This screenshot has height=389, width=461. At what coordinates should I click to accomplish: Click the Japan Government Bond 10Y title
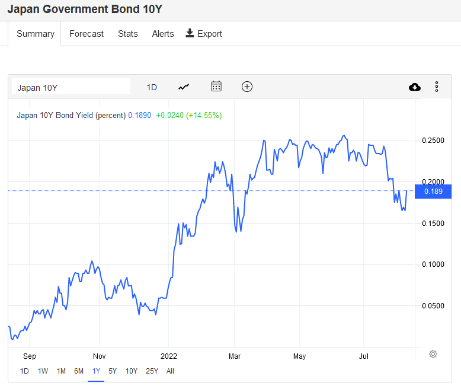point(85,9)
